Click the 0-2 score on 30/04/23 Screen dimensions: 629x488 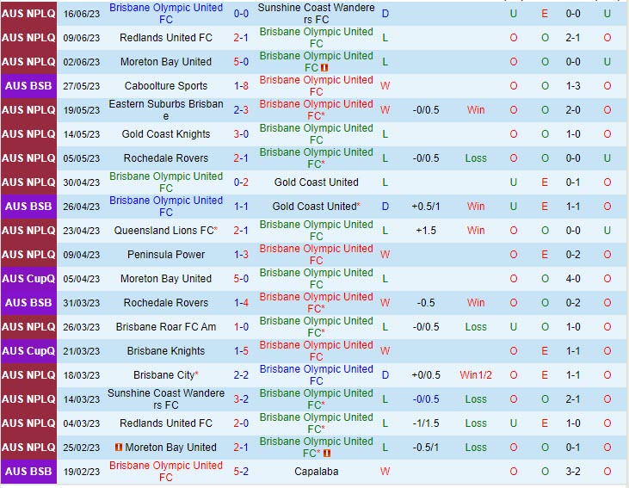241,182
